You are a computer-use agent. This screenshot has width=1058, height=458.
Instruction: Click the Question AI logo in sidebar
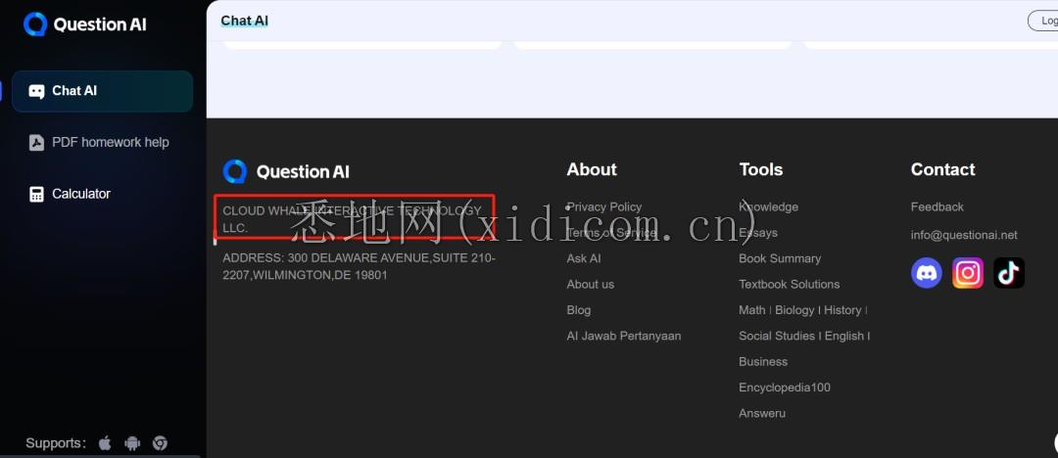point(85,24)
